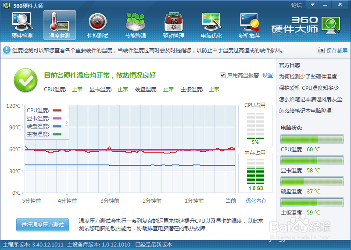Minimize the 360硬件大师 window
Viewport: 351px width, 250px height.
325,4
